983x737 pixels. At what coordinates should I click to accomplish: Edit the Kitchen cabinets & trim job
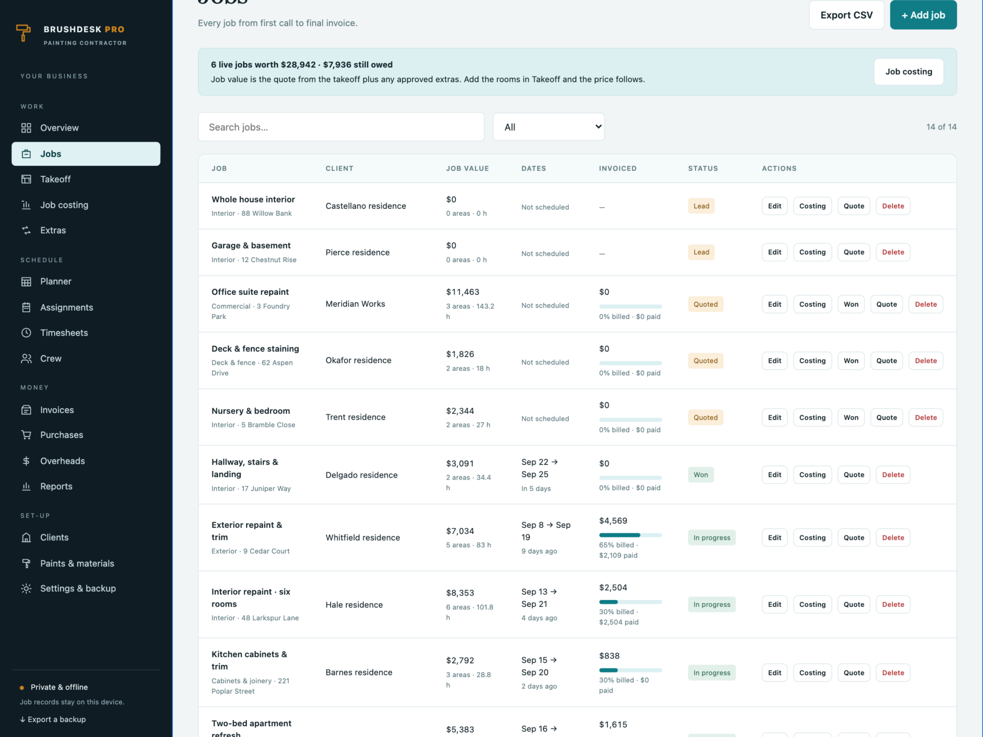pyautogui.click(x=775, y=673)
